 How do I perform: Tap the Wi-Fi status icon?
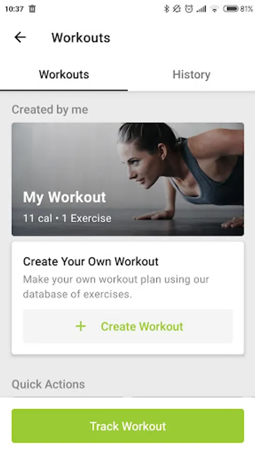coord(214,9)
